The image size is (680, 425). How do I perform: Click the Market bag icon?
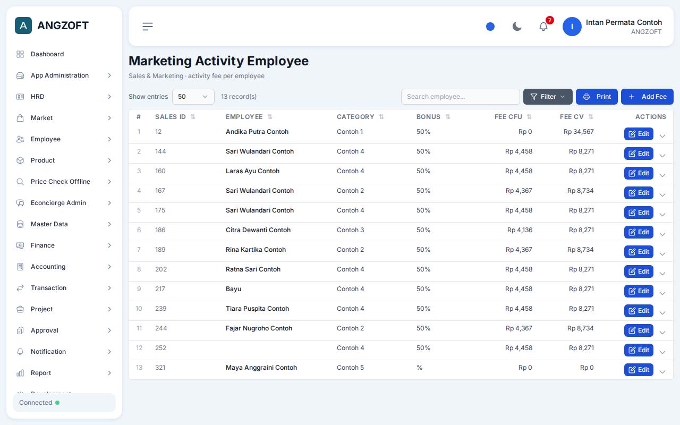coord(20,118)
